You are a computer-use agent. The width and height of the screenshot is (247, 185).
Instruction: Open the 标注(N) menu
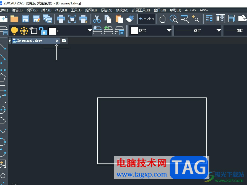pyautogui.click(x=106, y=10)
